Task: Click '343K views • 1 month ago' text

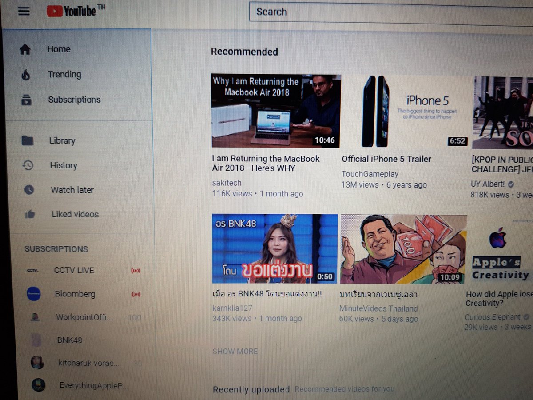Action: click(x=257, y=319)
